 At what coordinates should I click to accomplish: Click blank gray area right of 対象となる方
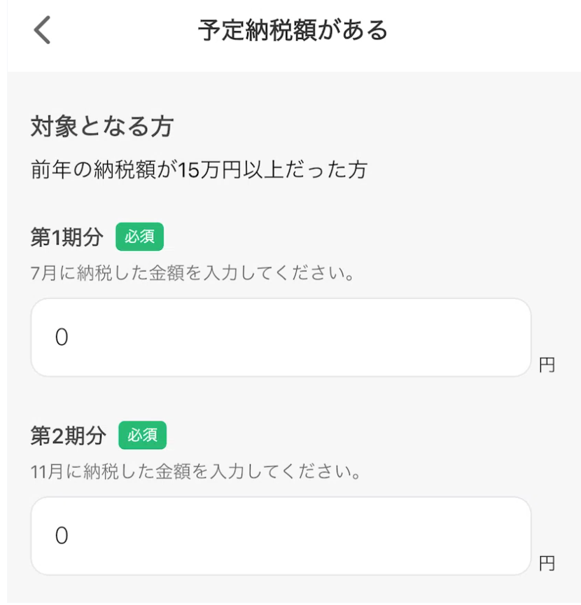click(385, 127)
